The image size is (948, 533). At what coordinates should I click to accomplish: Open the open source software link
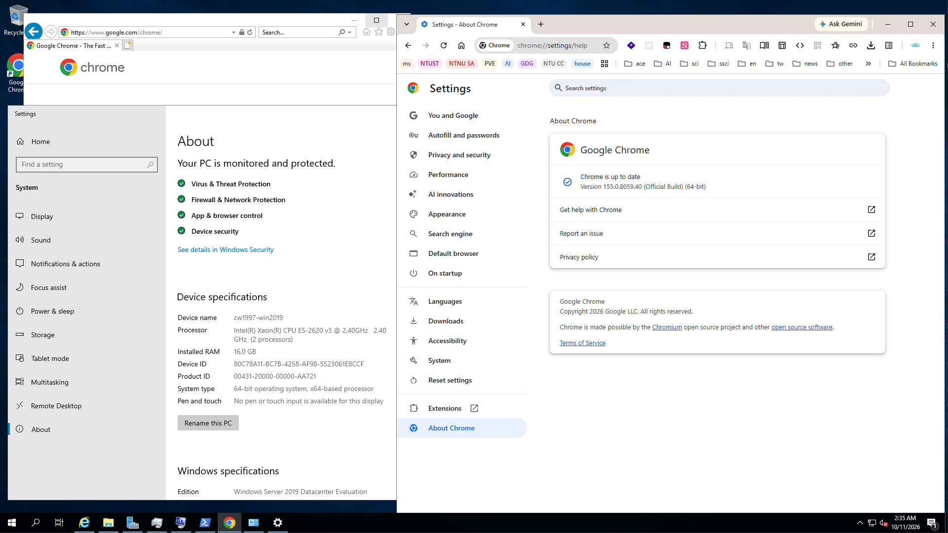coord(801,327)
